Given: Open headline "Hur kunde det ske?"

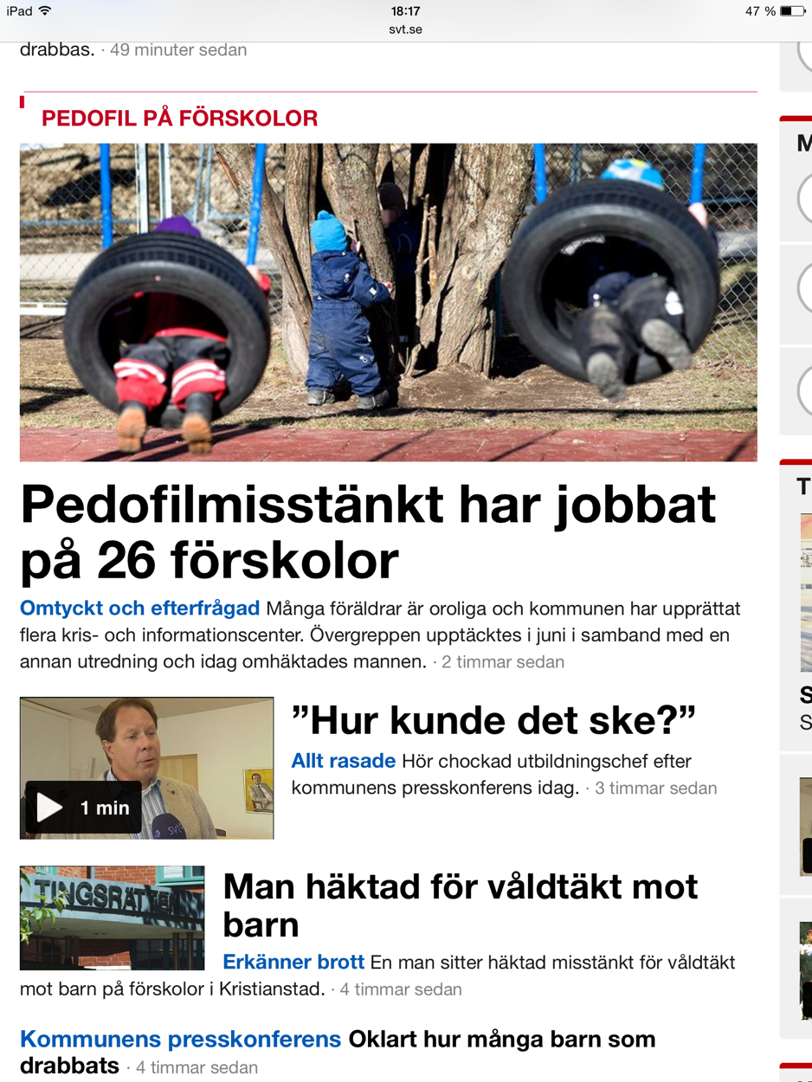Looking at the screenshot, I should click(x=494, y=719).
